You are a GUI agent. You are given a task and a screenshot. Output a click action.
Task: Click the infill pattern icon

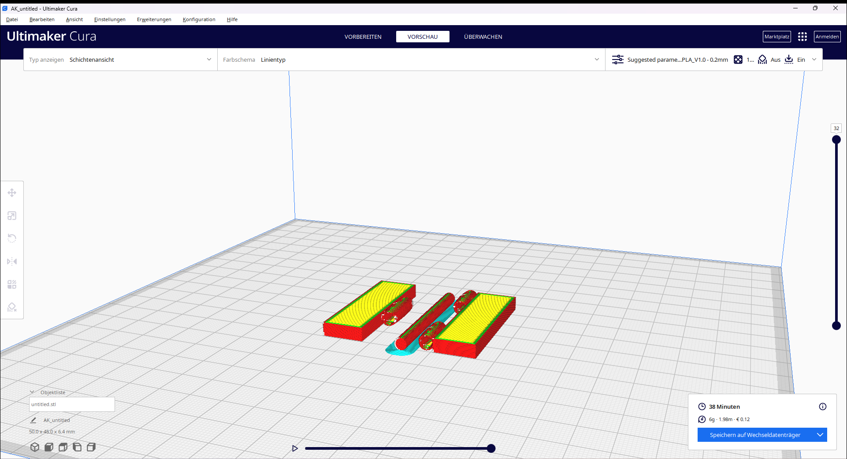[738, 60]
